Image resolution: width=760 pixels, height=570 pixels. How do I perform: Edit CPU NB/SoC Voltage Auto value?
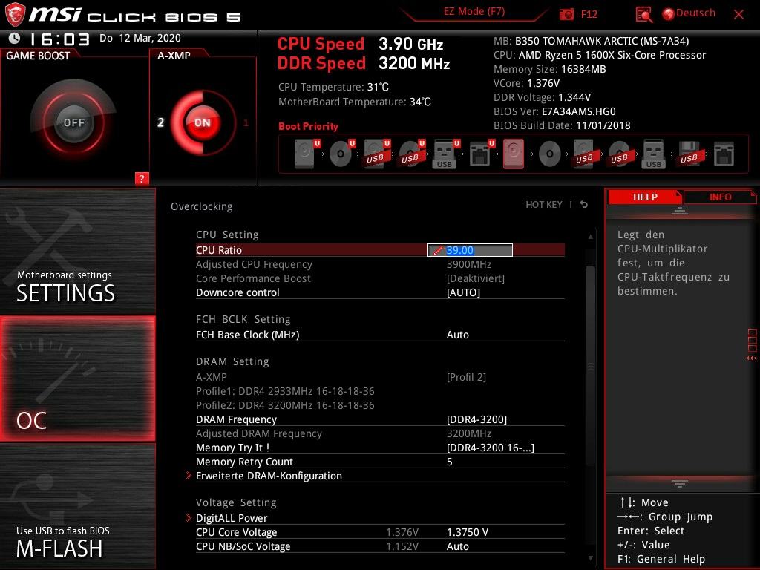(457, 546)
